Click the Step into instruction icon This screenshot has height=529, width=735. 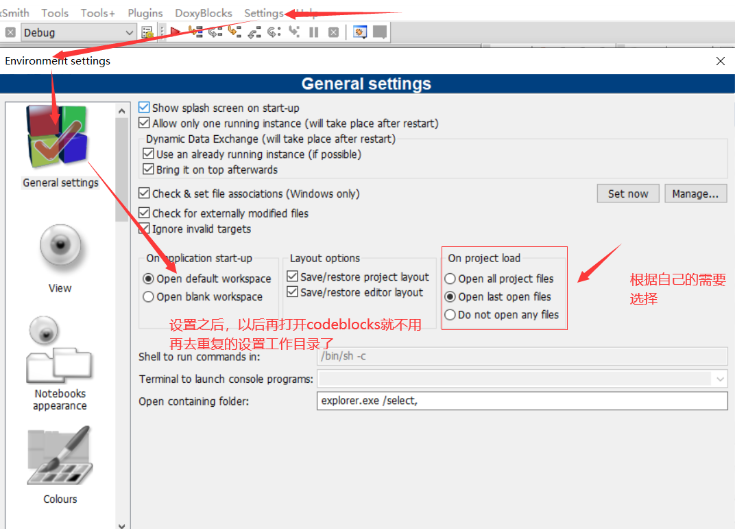(294, 32)
